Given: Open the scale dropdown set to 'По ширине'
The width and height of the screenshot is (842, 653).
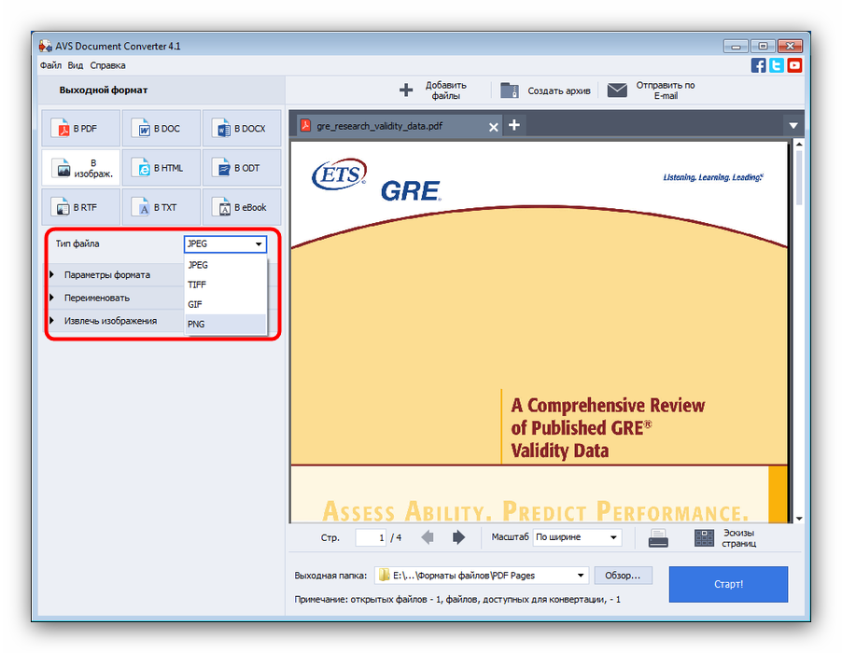Looking at the screenshot, I should 577,537.
